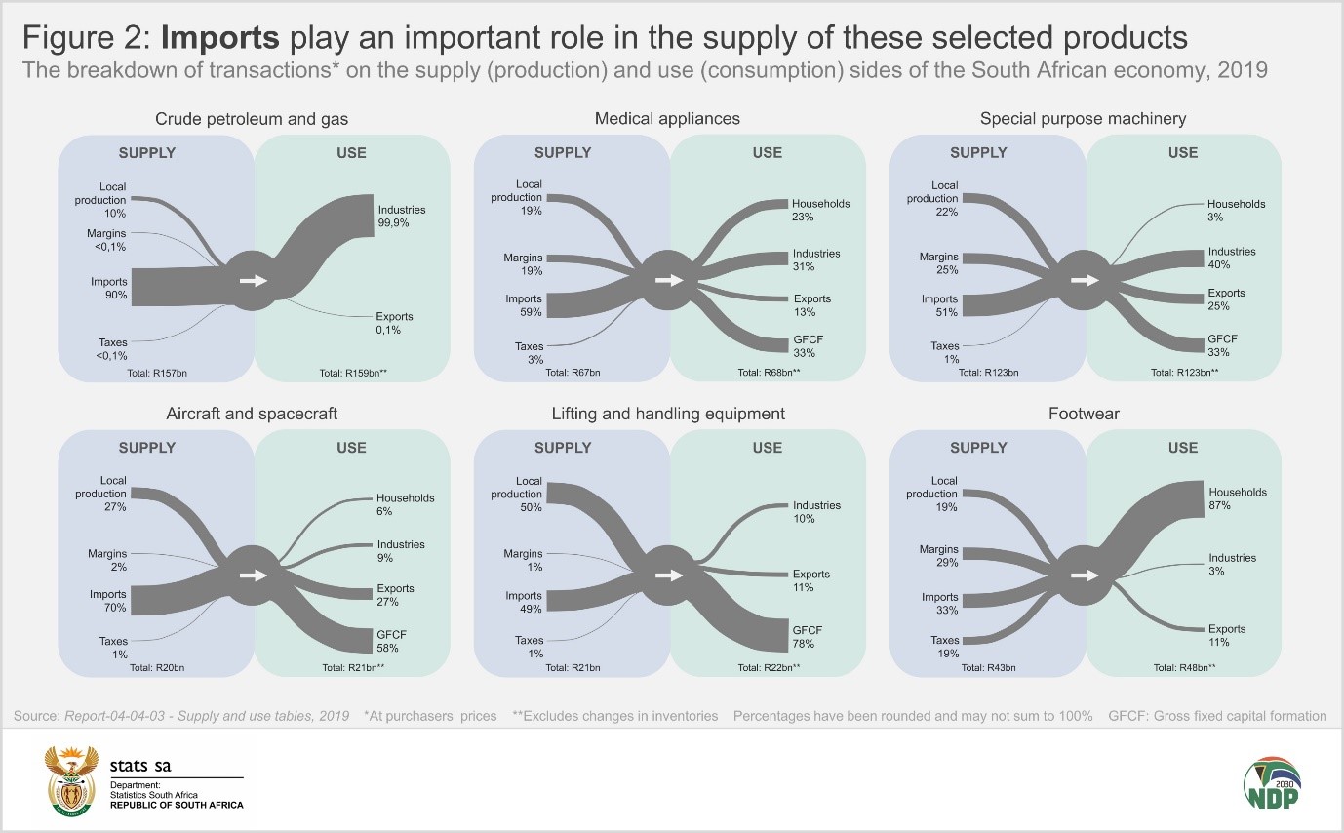Screen dimensions: 1344x833
Task: Select the Medical appliances chart title
Action: (667, 119)
